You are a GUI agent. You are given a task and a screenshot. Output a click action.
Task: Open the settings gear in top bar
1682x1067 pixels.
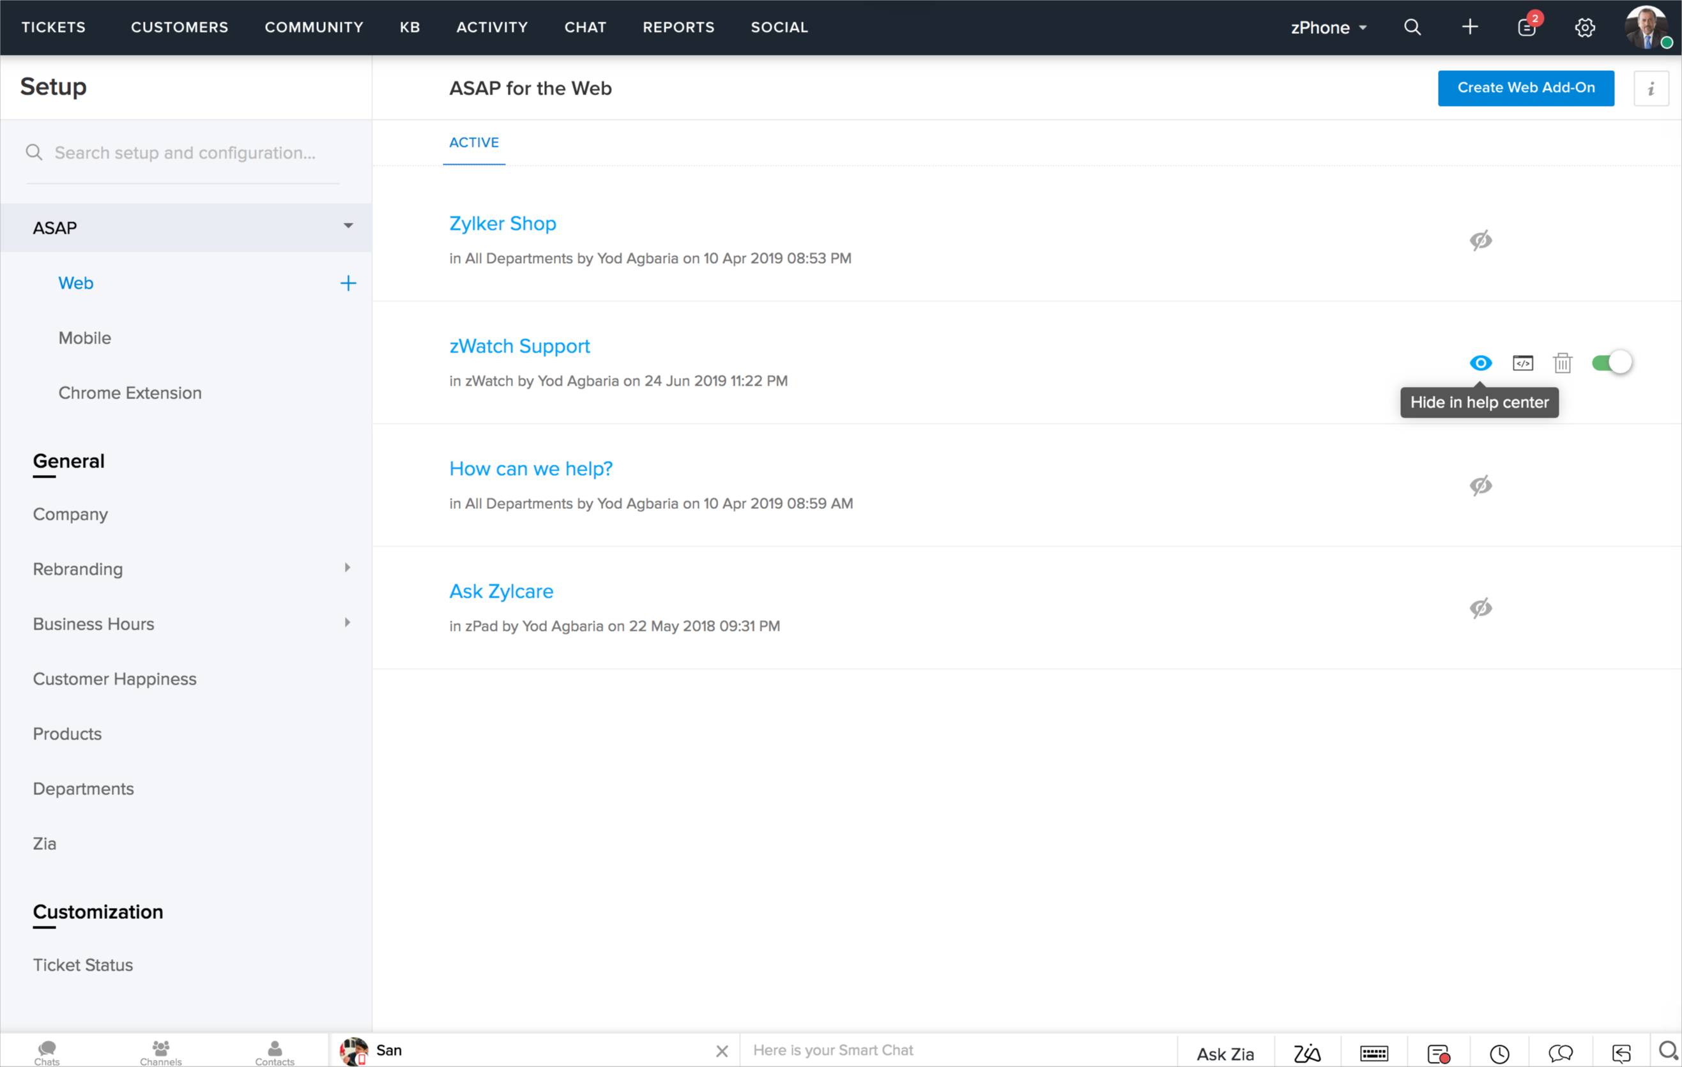[1584, 27]
